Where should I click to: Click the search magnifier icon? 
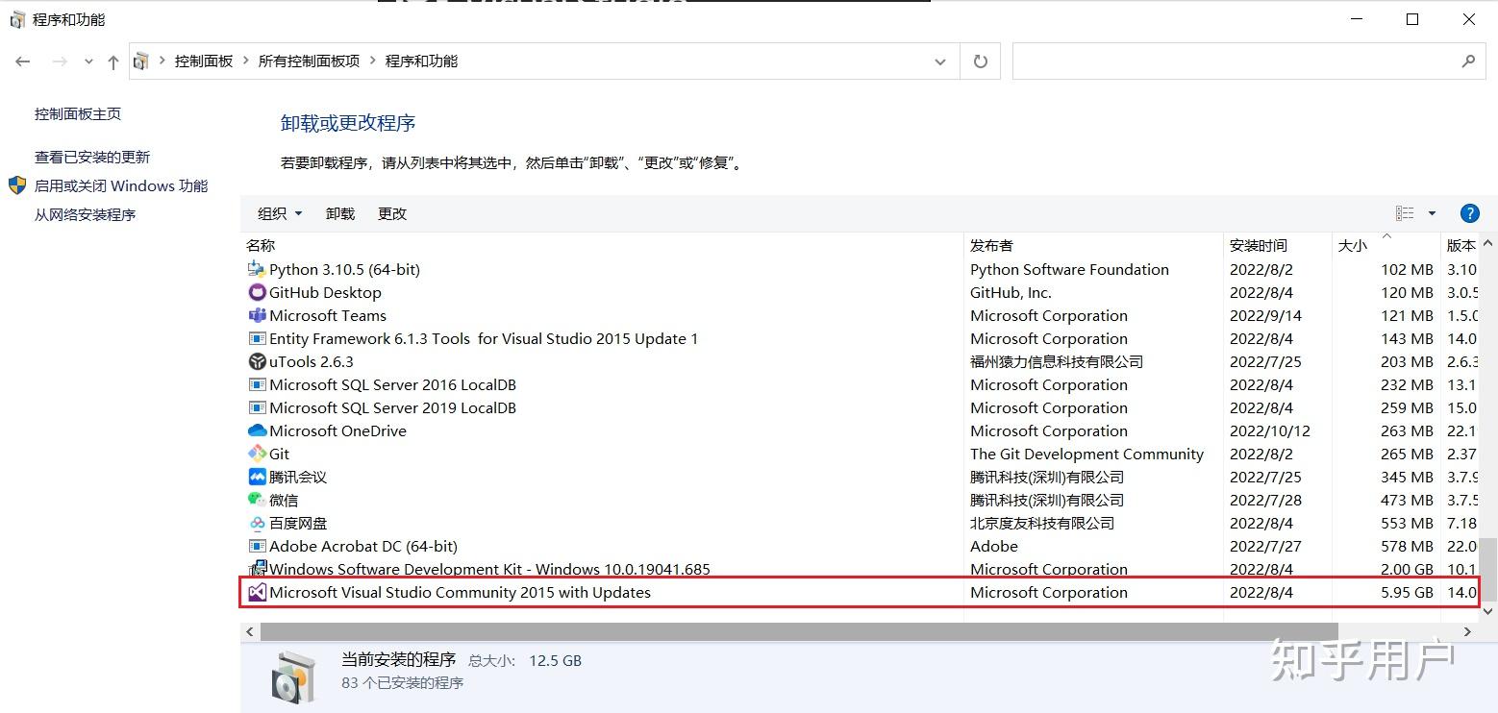tap(1467, 61)
